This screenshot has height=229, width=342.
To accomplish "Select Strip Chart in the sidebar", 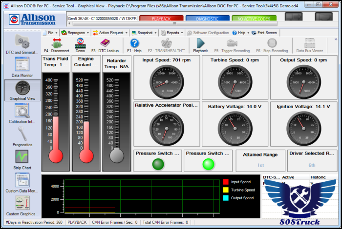I will [x=22, y=156].
